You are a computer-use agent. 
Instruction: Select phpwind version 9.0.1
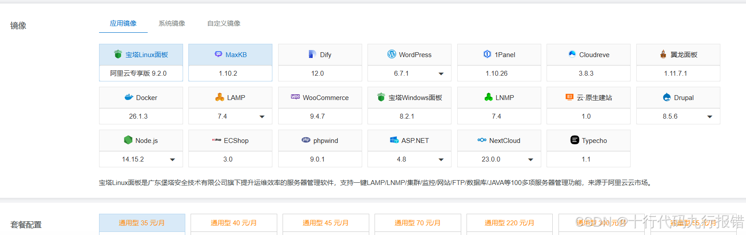[x=320, y=159]
